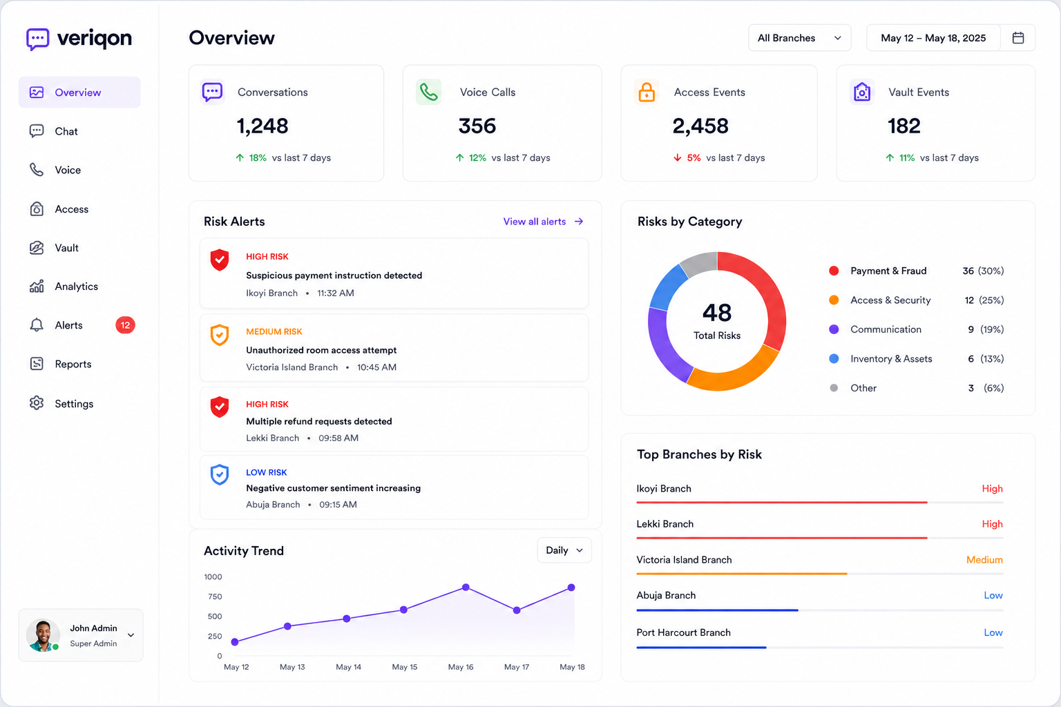Click the Chat bubble sidebar icon
The height and width of the screenshot is (707, 1061).
(x=37, y=131)
